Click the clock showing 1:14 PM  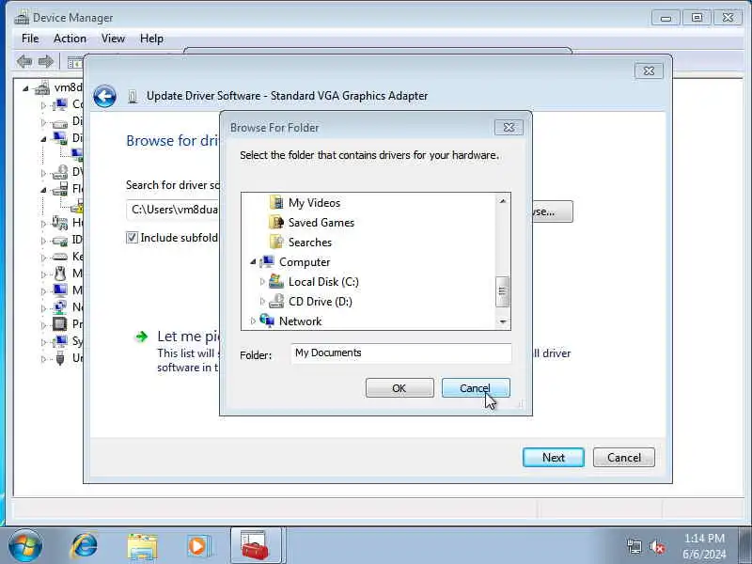pyautogui.click(x=704, y=538)
